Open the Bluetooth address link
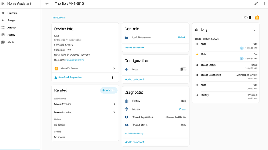Image resolution: width=268 pixels, height=150 pixels. [x=75, y=60]
